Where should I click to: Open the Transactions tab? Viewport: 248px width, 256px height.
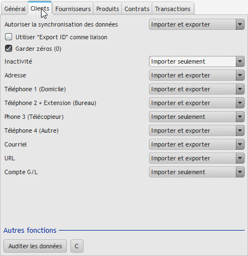[x=173, y=9]
